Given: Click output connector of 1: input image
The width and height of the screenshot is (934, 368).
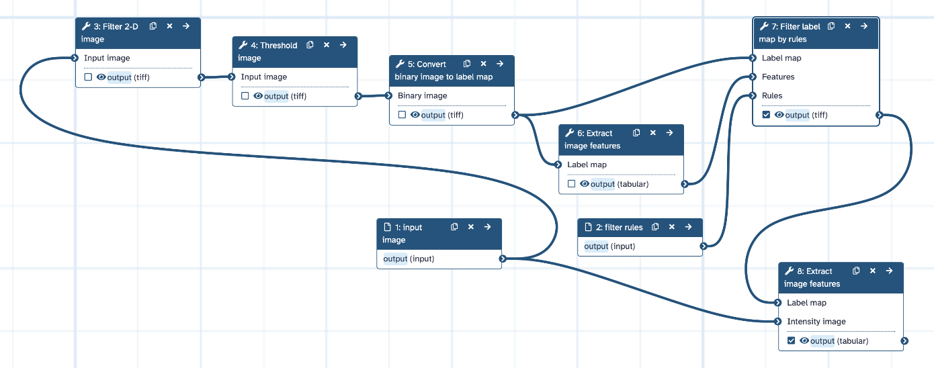Looking at the screenshot, I should (502, 259).
